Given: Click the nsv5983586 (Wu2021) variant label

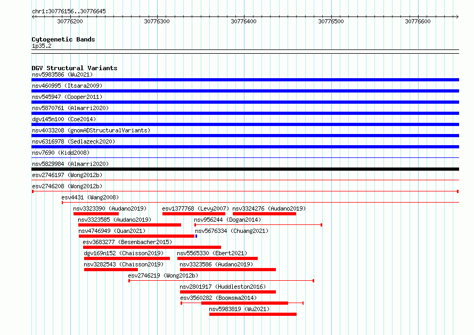Looking at the screenshot, I should 62,74.
